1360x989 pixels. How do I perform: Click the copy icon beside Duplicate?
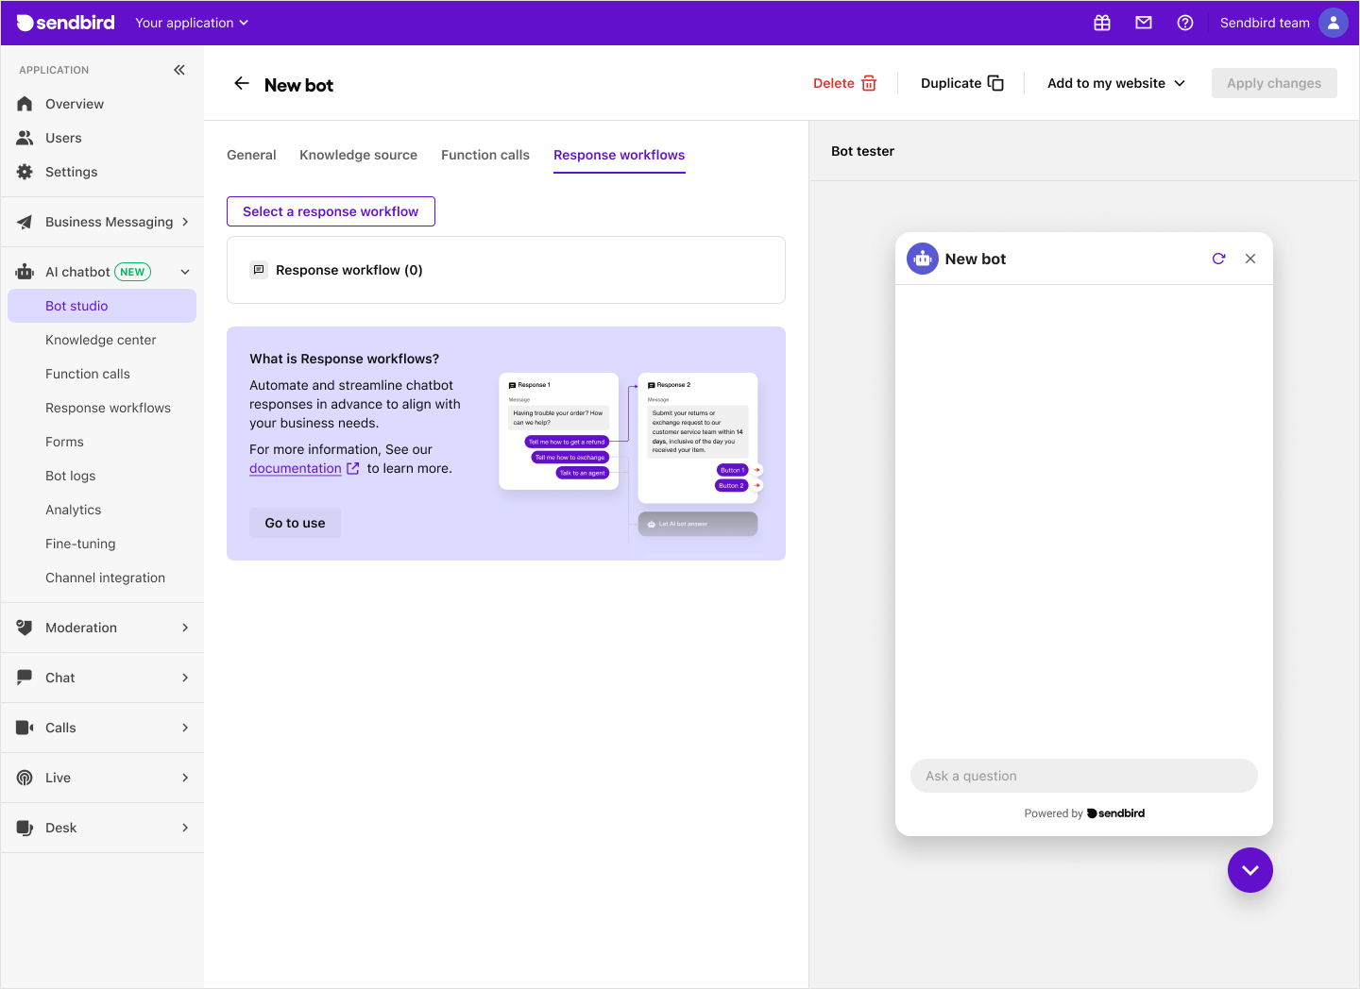995,83
